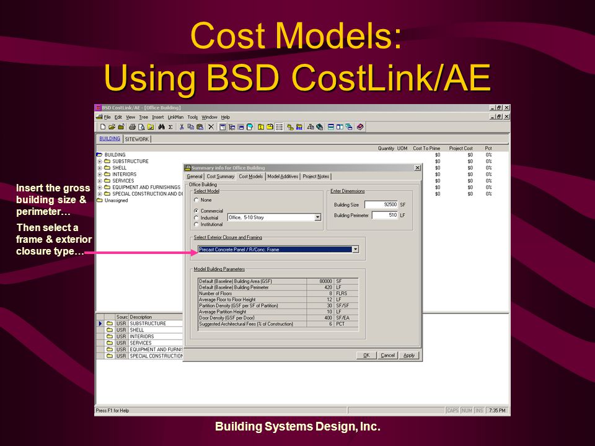595x446 pixels.
Task: Click the Print Preview toolbar icon
Action: click(x=141, y=126)
